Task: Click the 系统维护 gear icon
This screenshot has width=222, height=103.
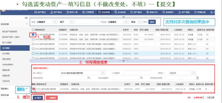Action: point(164,12)
